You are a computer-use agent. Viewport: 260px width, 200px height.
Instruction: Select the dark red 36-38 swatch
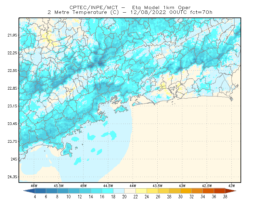pyautogui.click(x=219, y=191)
